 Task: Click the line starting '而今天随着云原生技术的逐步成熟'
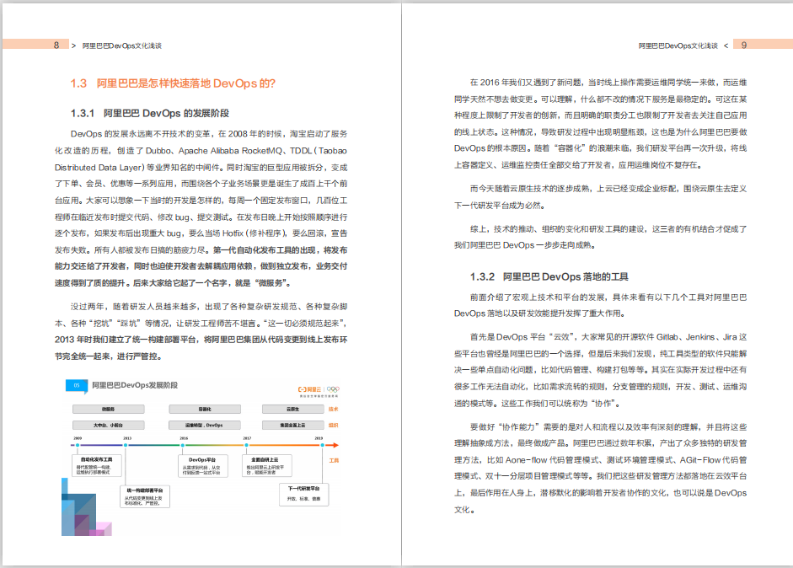pyautogui.click(x=608, y=189)
